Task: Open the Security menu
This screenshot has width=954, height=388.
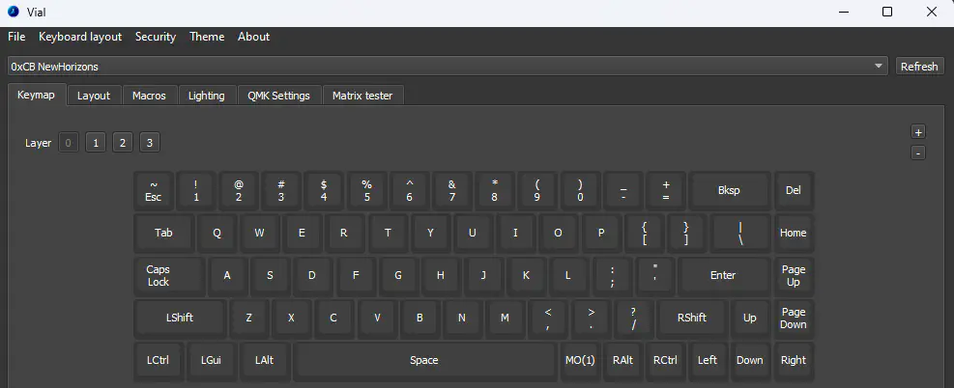Action: 156,37
